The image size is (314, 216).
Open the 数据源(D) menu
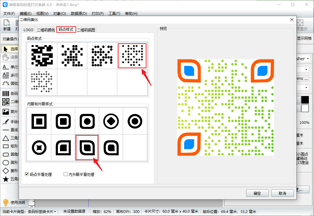79,13
